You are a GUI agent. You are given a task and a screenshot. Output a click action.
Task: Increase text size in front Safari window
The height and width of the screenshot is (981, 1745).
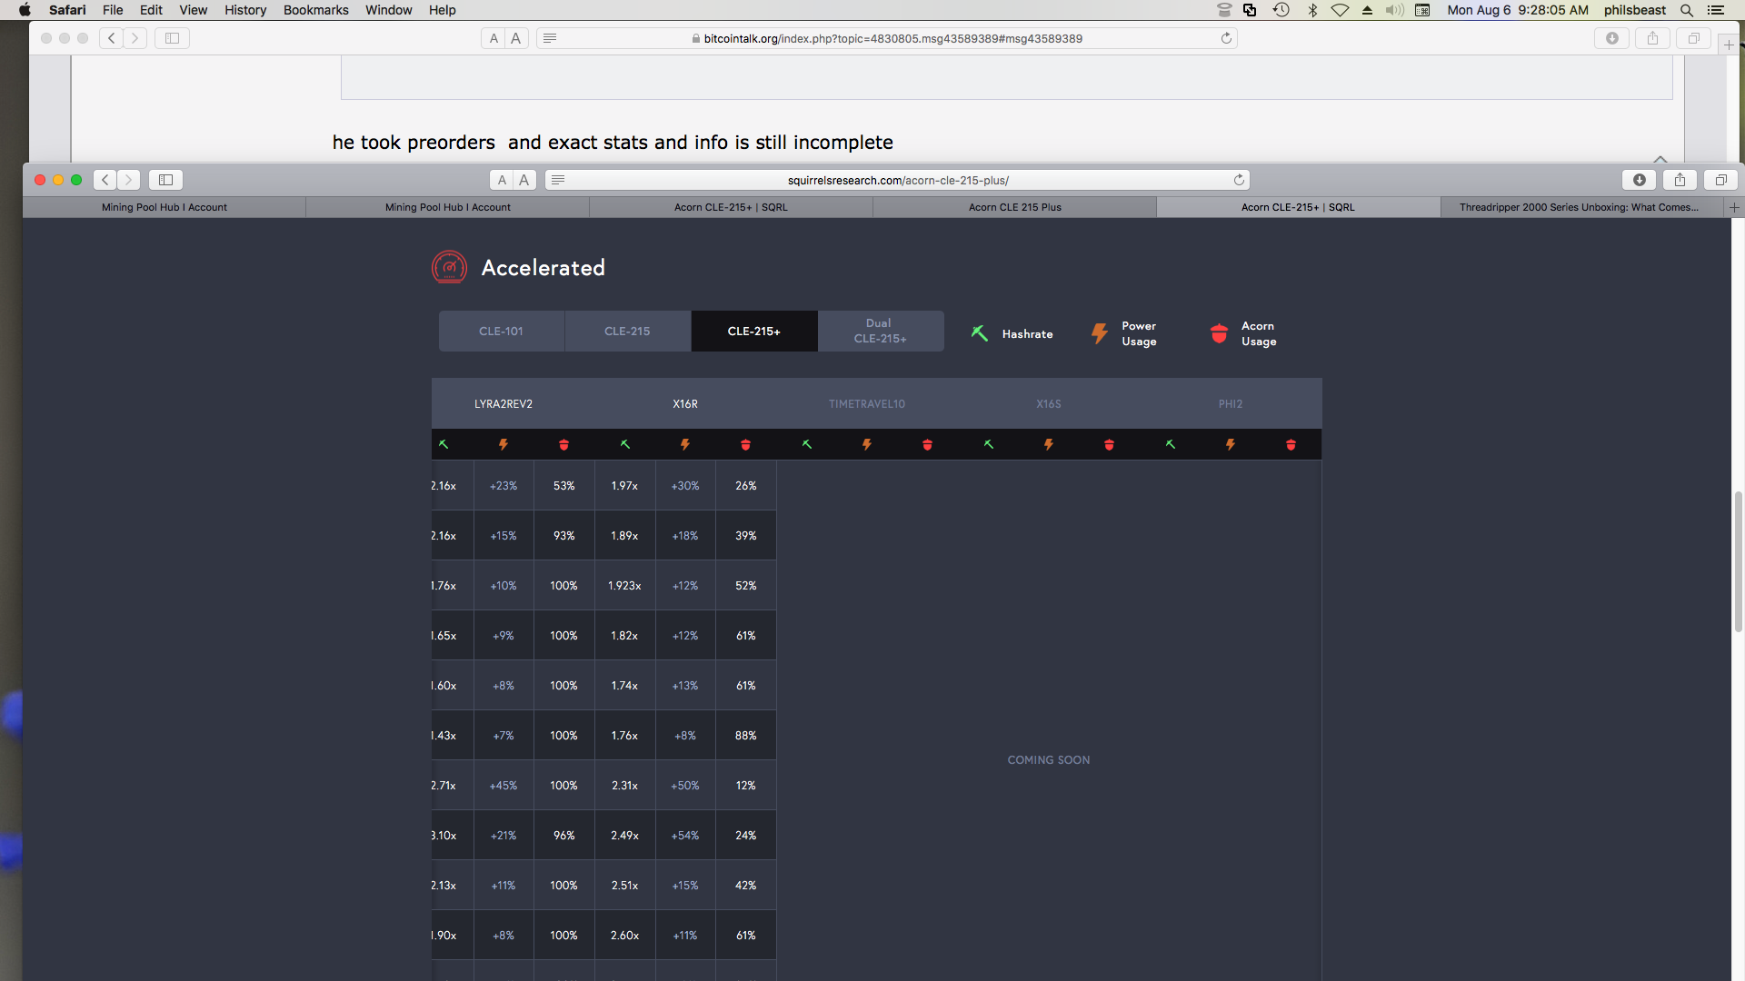[x=524, y=180]
